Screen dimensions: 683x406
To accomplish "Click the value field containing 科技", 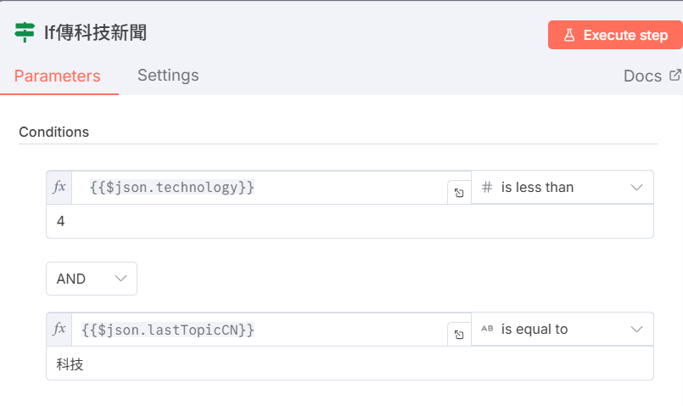I will (x=350, y=364).
